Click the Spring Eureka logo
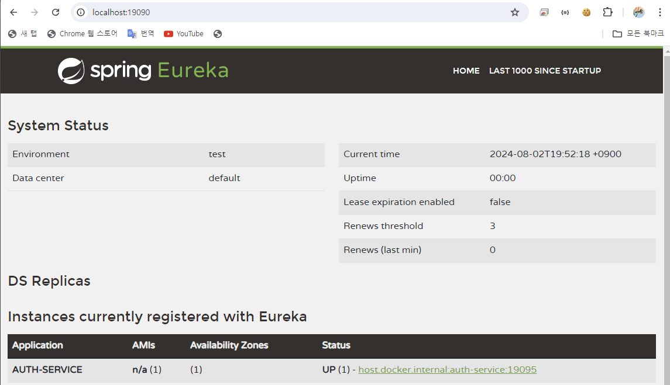The width and height of the screenshot is (670, 385). [143, 71]
